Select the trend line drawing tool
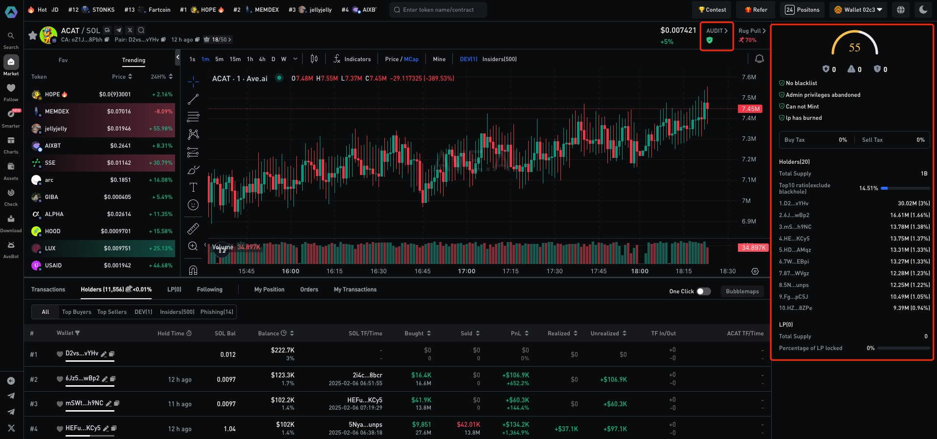The height and width of the screenshot is (439, 937). coord(193,99)
